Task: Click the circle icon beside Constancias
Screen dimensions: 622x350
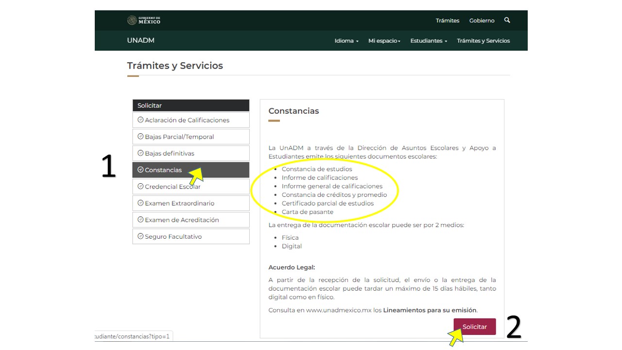Action: click(140, 170)
